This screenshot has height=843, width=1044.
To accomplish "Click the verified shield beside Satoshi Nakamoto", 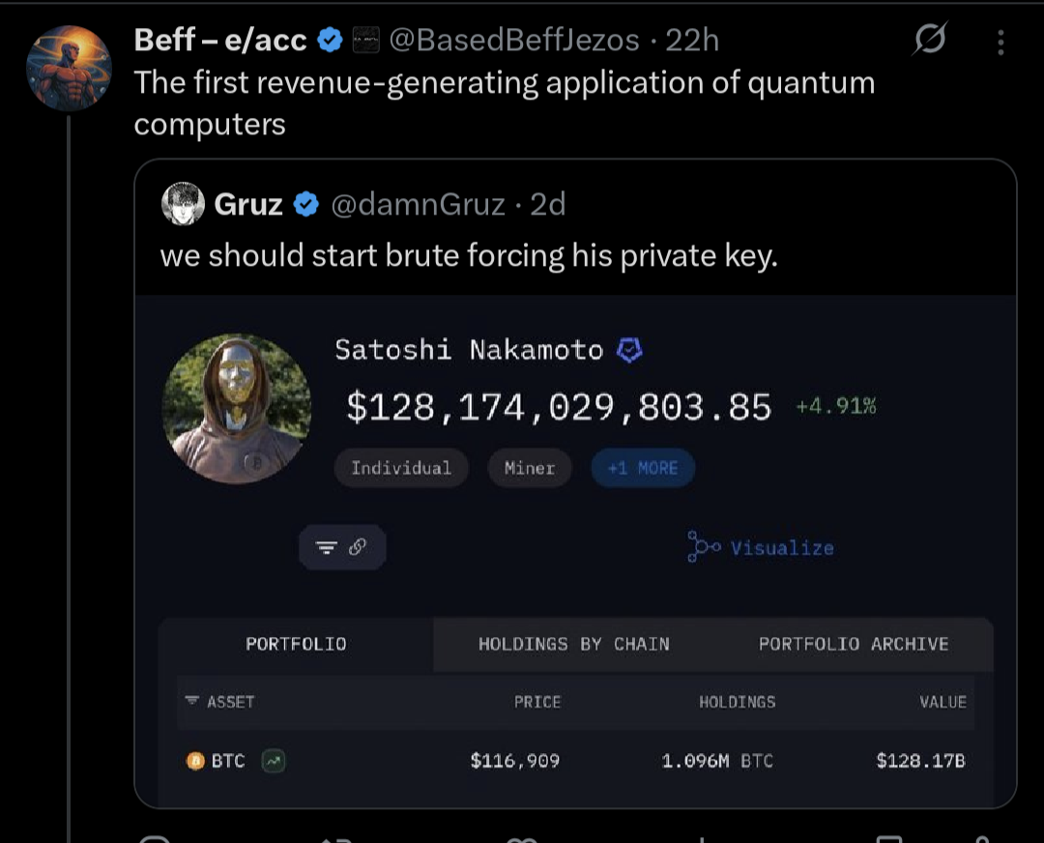I will [629, 350].
